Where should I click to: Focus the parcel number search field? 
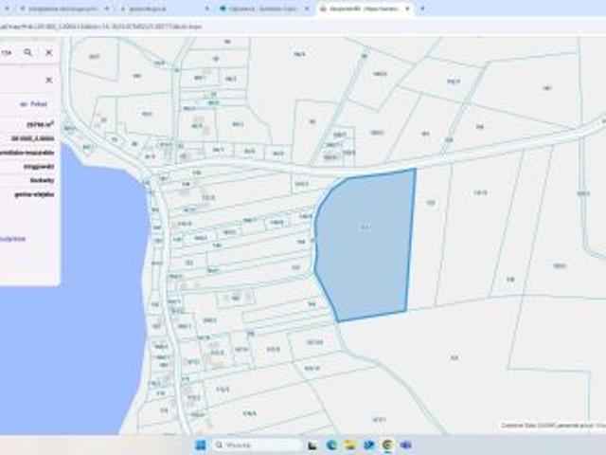8,53
